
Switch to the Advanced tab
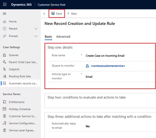[x=63, y=36]
